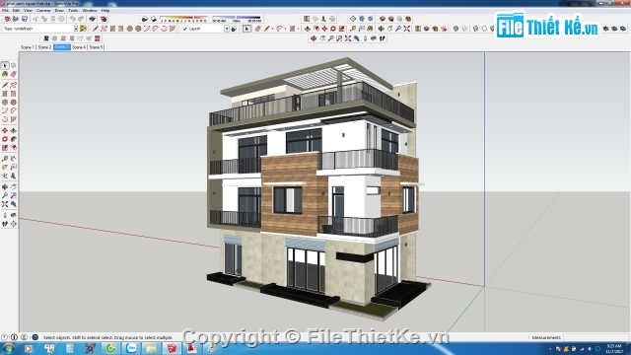Switch to the Scene 4 tab
Image resolution: width=631 pixels, height=355 pixels.
(79, 47)
